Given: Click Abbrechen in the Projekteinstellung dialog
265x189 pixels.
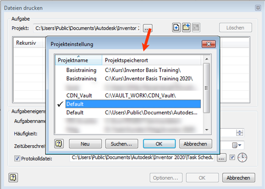Looking at the screenshot, I should [x=196, y=144].
